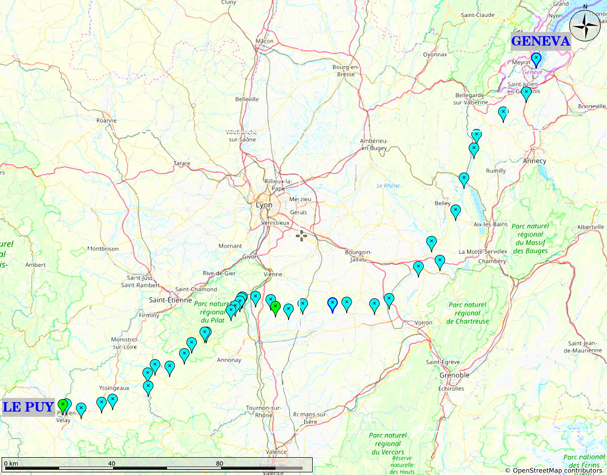
Task: Click the Bourgoin-Jallieu label
Action: [x=358, y=256]
